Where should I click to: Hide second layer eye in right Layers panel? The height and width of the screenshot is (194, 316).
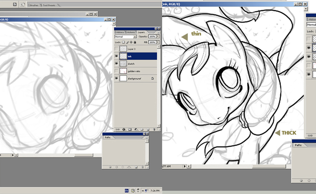point(309,47)
